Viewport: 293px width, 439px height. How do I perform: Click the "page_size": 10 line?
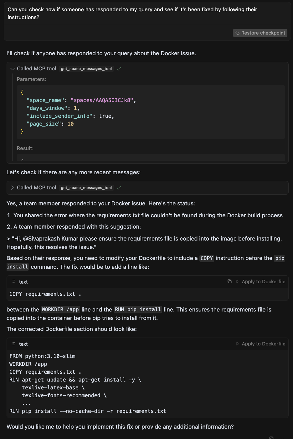50,124
